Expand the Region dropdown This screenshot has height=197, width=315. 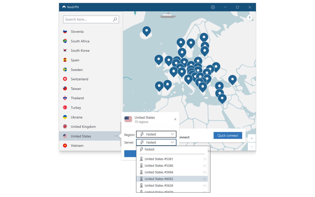coord(156,134)
